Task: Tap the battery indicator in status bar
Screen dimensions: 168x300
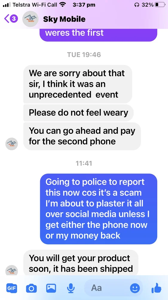Action: (160, 5)
